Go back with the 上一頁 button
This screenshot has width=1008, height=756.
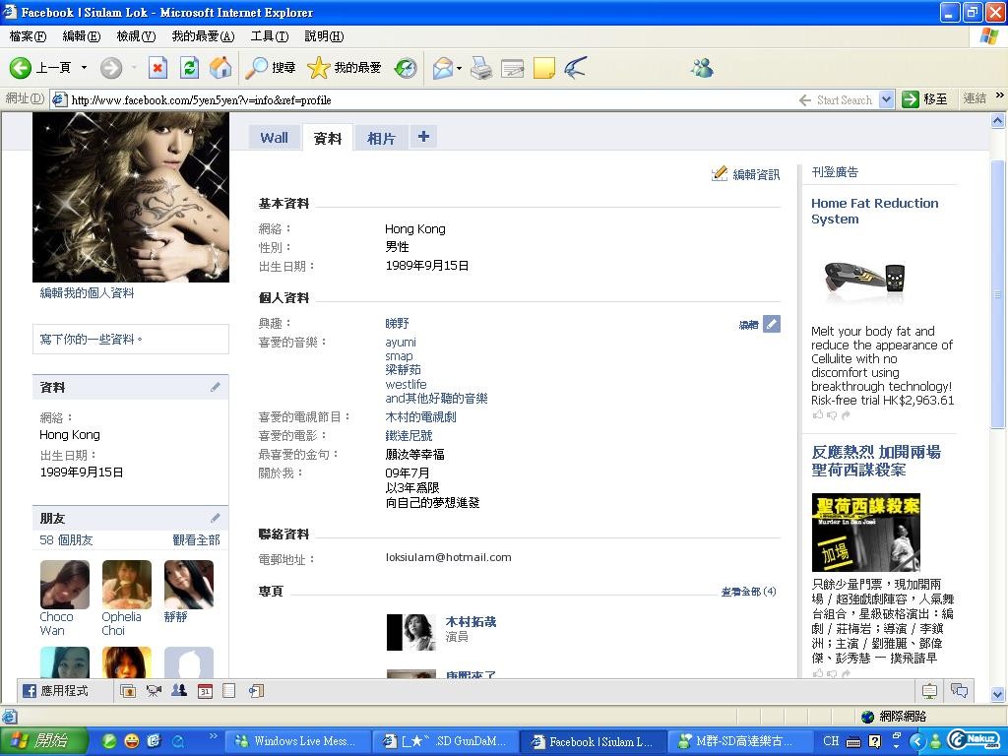pyautogui.click(x=39, y=68)
